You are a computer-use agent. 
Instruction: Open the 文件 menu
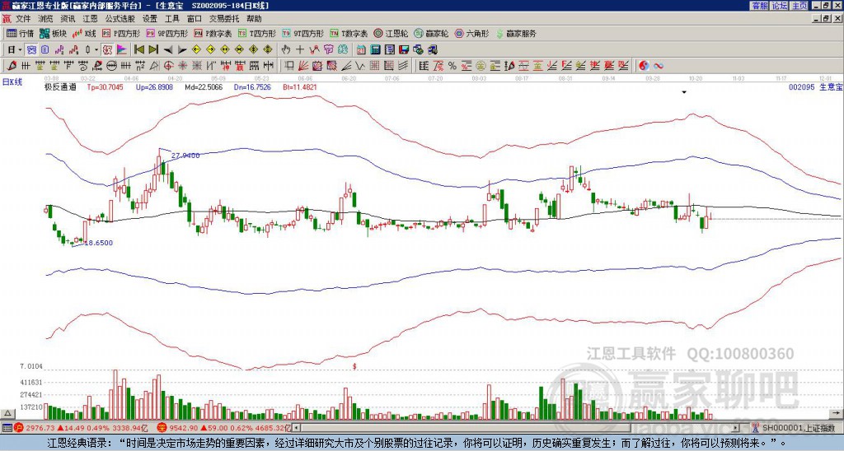pyautogui.click(x=23, y=19)
